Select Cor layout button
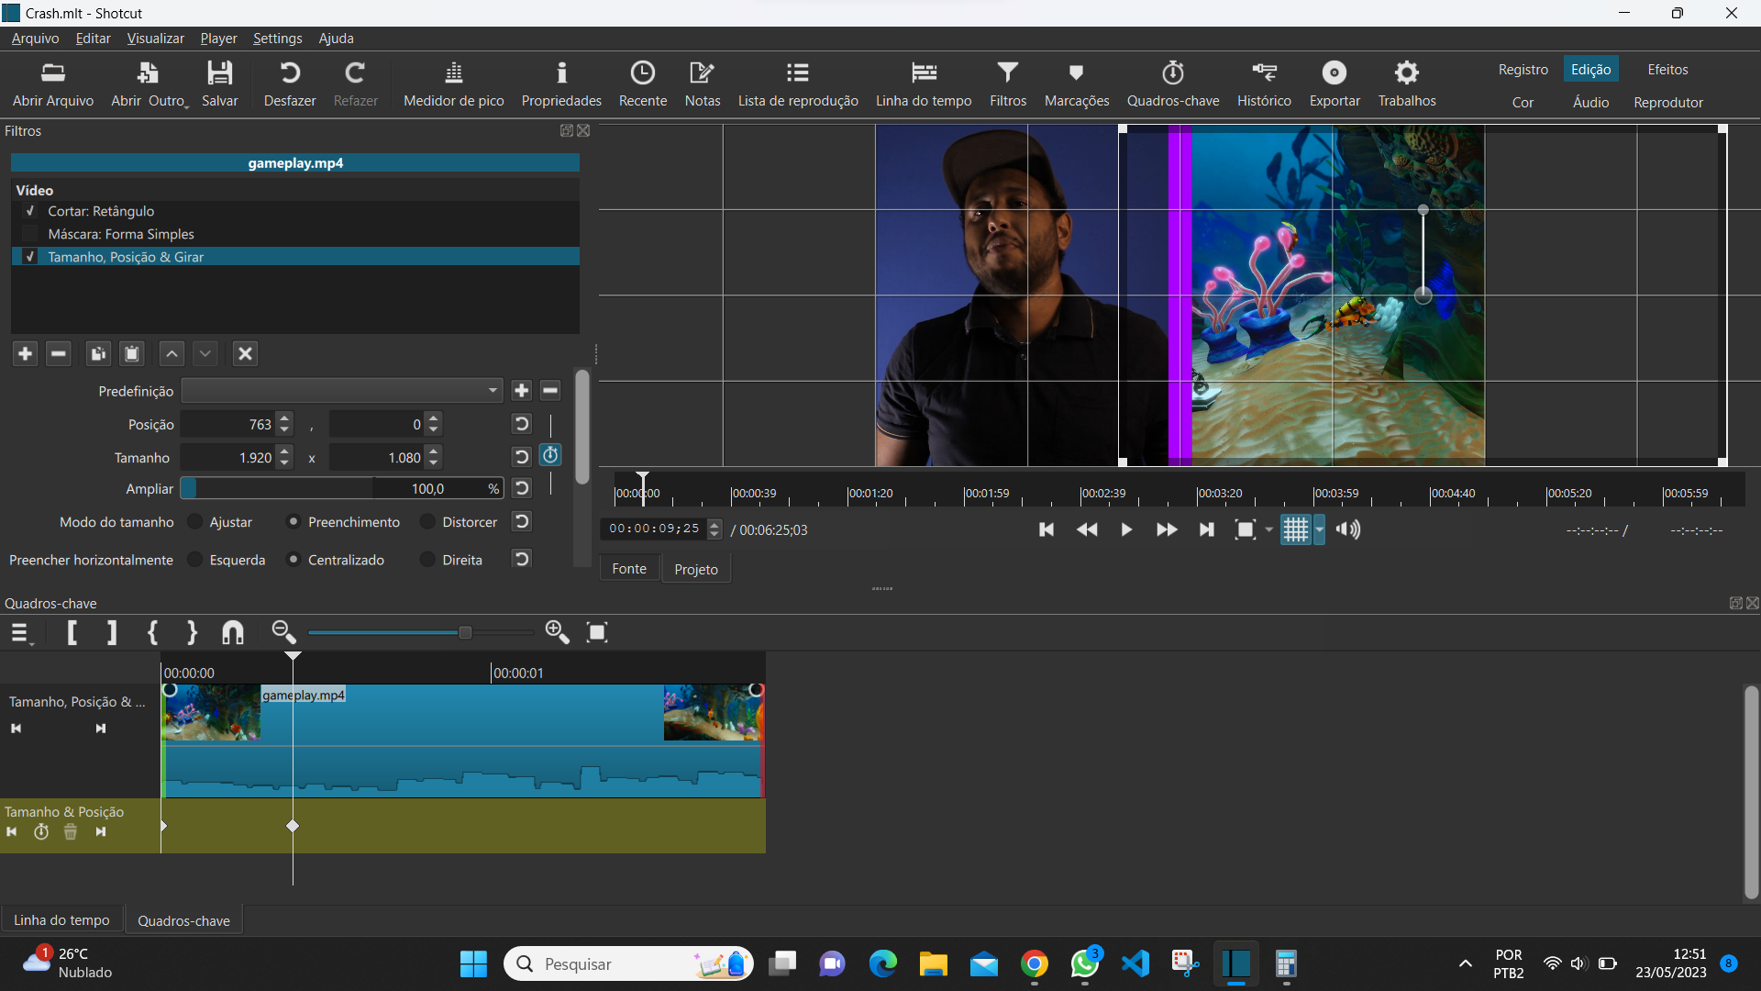This screenshot has height=991, width=1761. tap(1523, 103)
